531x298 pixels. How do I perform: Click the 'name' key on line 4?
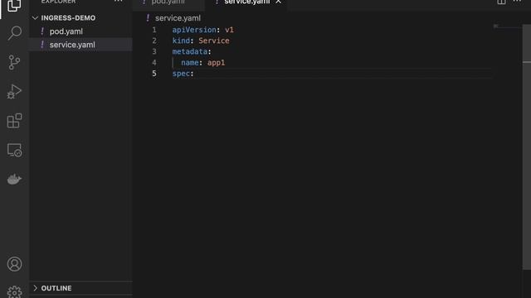tap(190, 63)
